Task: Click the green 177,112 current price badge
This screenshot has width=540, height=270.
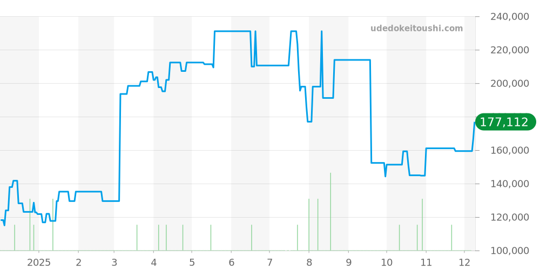Action: pos(504,122)
